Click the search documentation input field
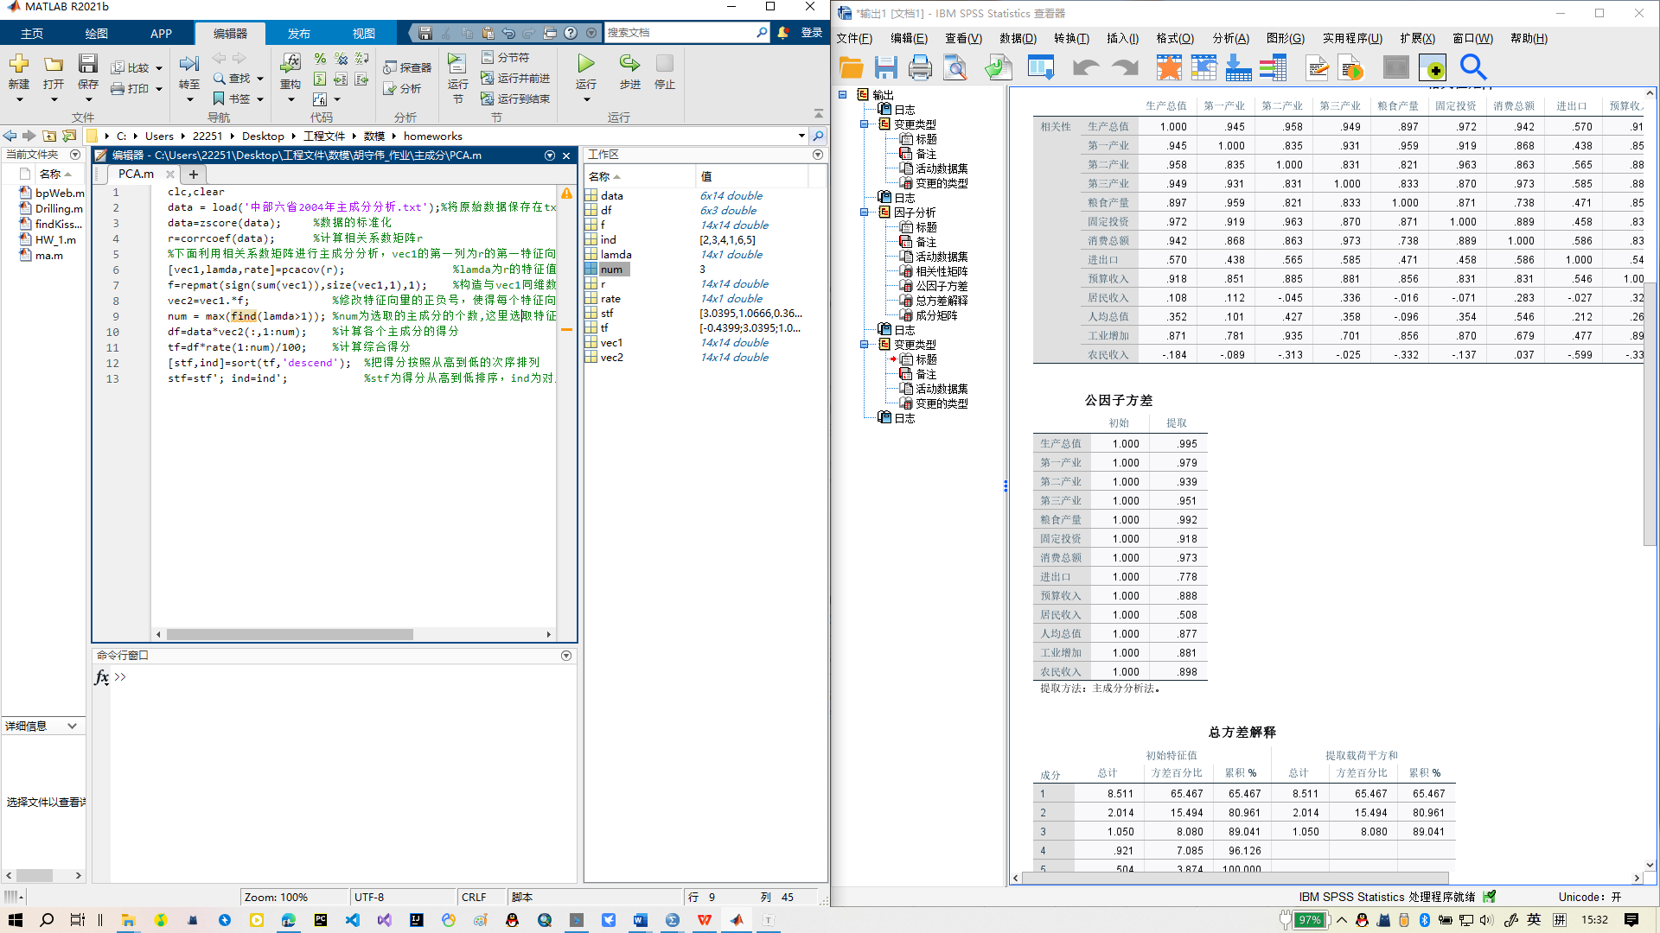The height and width of the screenshot is (933, 1660). tap(679, 33)
